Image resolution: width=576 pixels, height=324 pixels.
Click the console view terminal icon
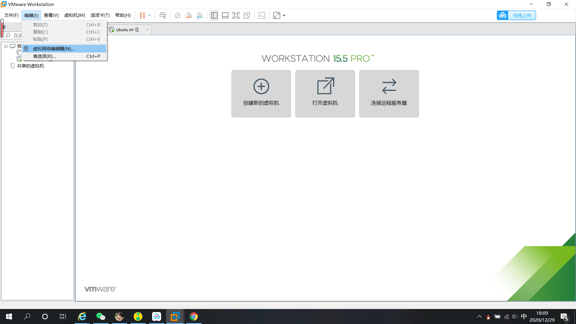[262, 15]
